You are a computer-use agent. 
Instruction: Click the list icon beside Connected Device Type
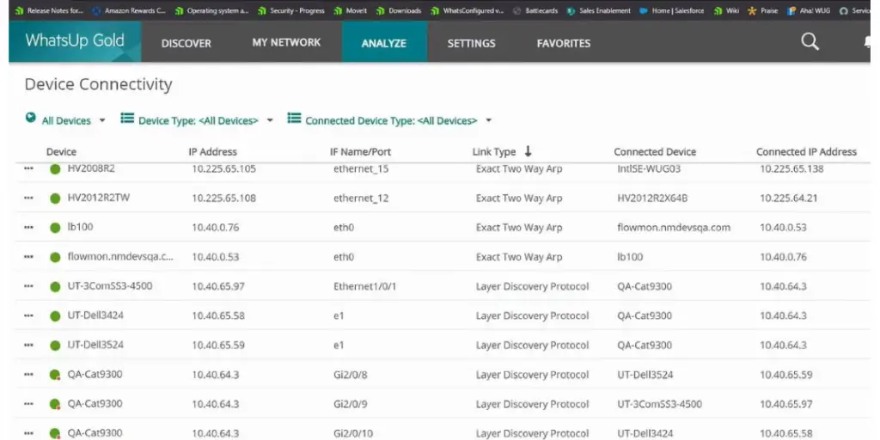tap(294, 119)
